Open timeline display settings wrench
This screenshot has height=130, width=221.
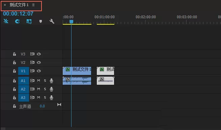52,21
